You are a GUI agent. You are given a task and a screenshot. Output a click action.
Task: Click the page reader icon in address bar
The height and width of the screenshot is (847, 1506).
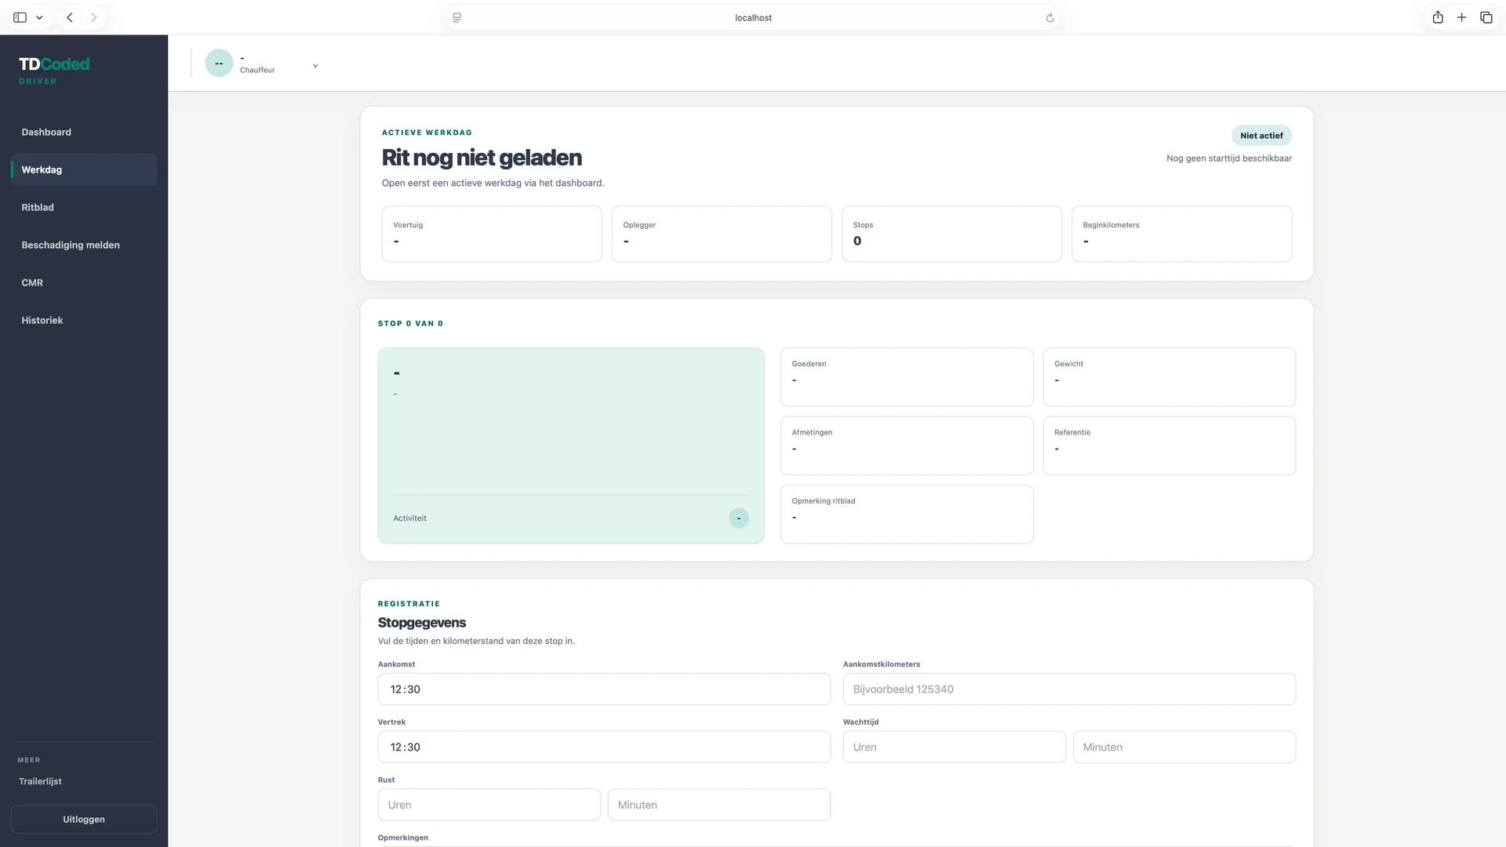[x=457, y=17]
